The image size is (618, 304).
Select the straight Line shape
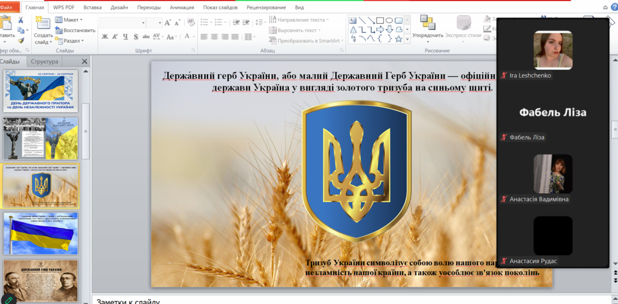click(363, 20)
